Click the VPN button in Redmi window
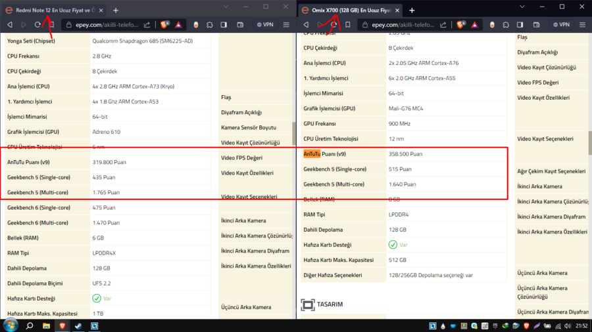The width and height of the screenshot is (592, 332). 265,25
